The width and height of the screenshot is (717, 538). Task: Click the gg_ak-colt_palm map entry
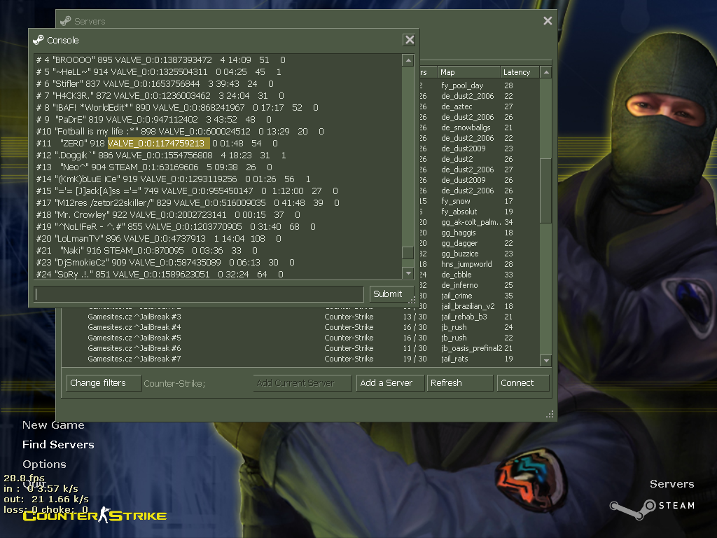coord(471,222)
